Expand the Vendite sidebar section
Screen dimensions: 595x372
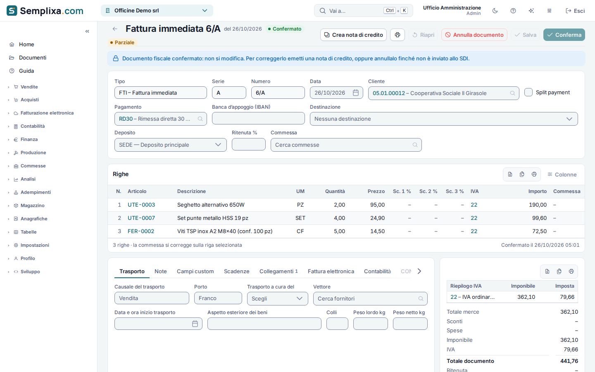pos(29,87)
